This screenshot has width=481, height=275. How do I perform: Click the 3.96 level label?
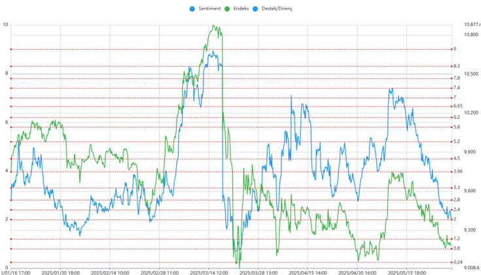pyautogui.click(x=457, y=171)
